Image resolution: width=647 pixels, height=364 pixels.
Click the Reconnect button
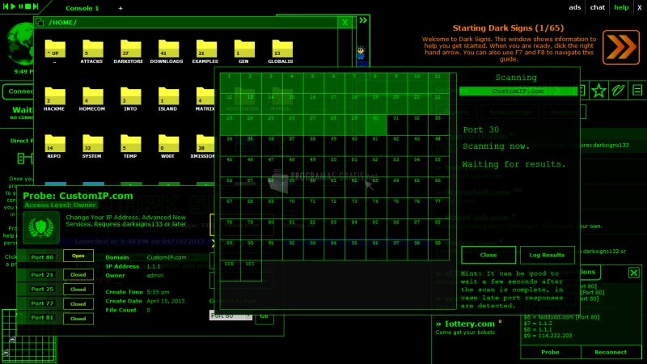click(x=611, y=352)
